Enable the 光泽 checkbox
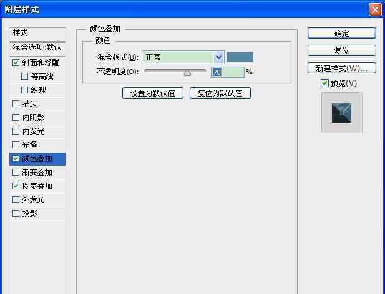 click(16, 145)
